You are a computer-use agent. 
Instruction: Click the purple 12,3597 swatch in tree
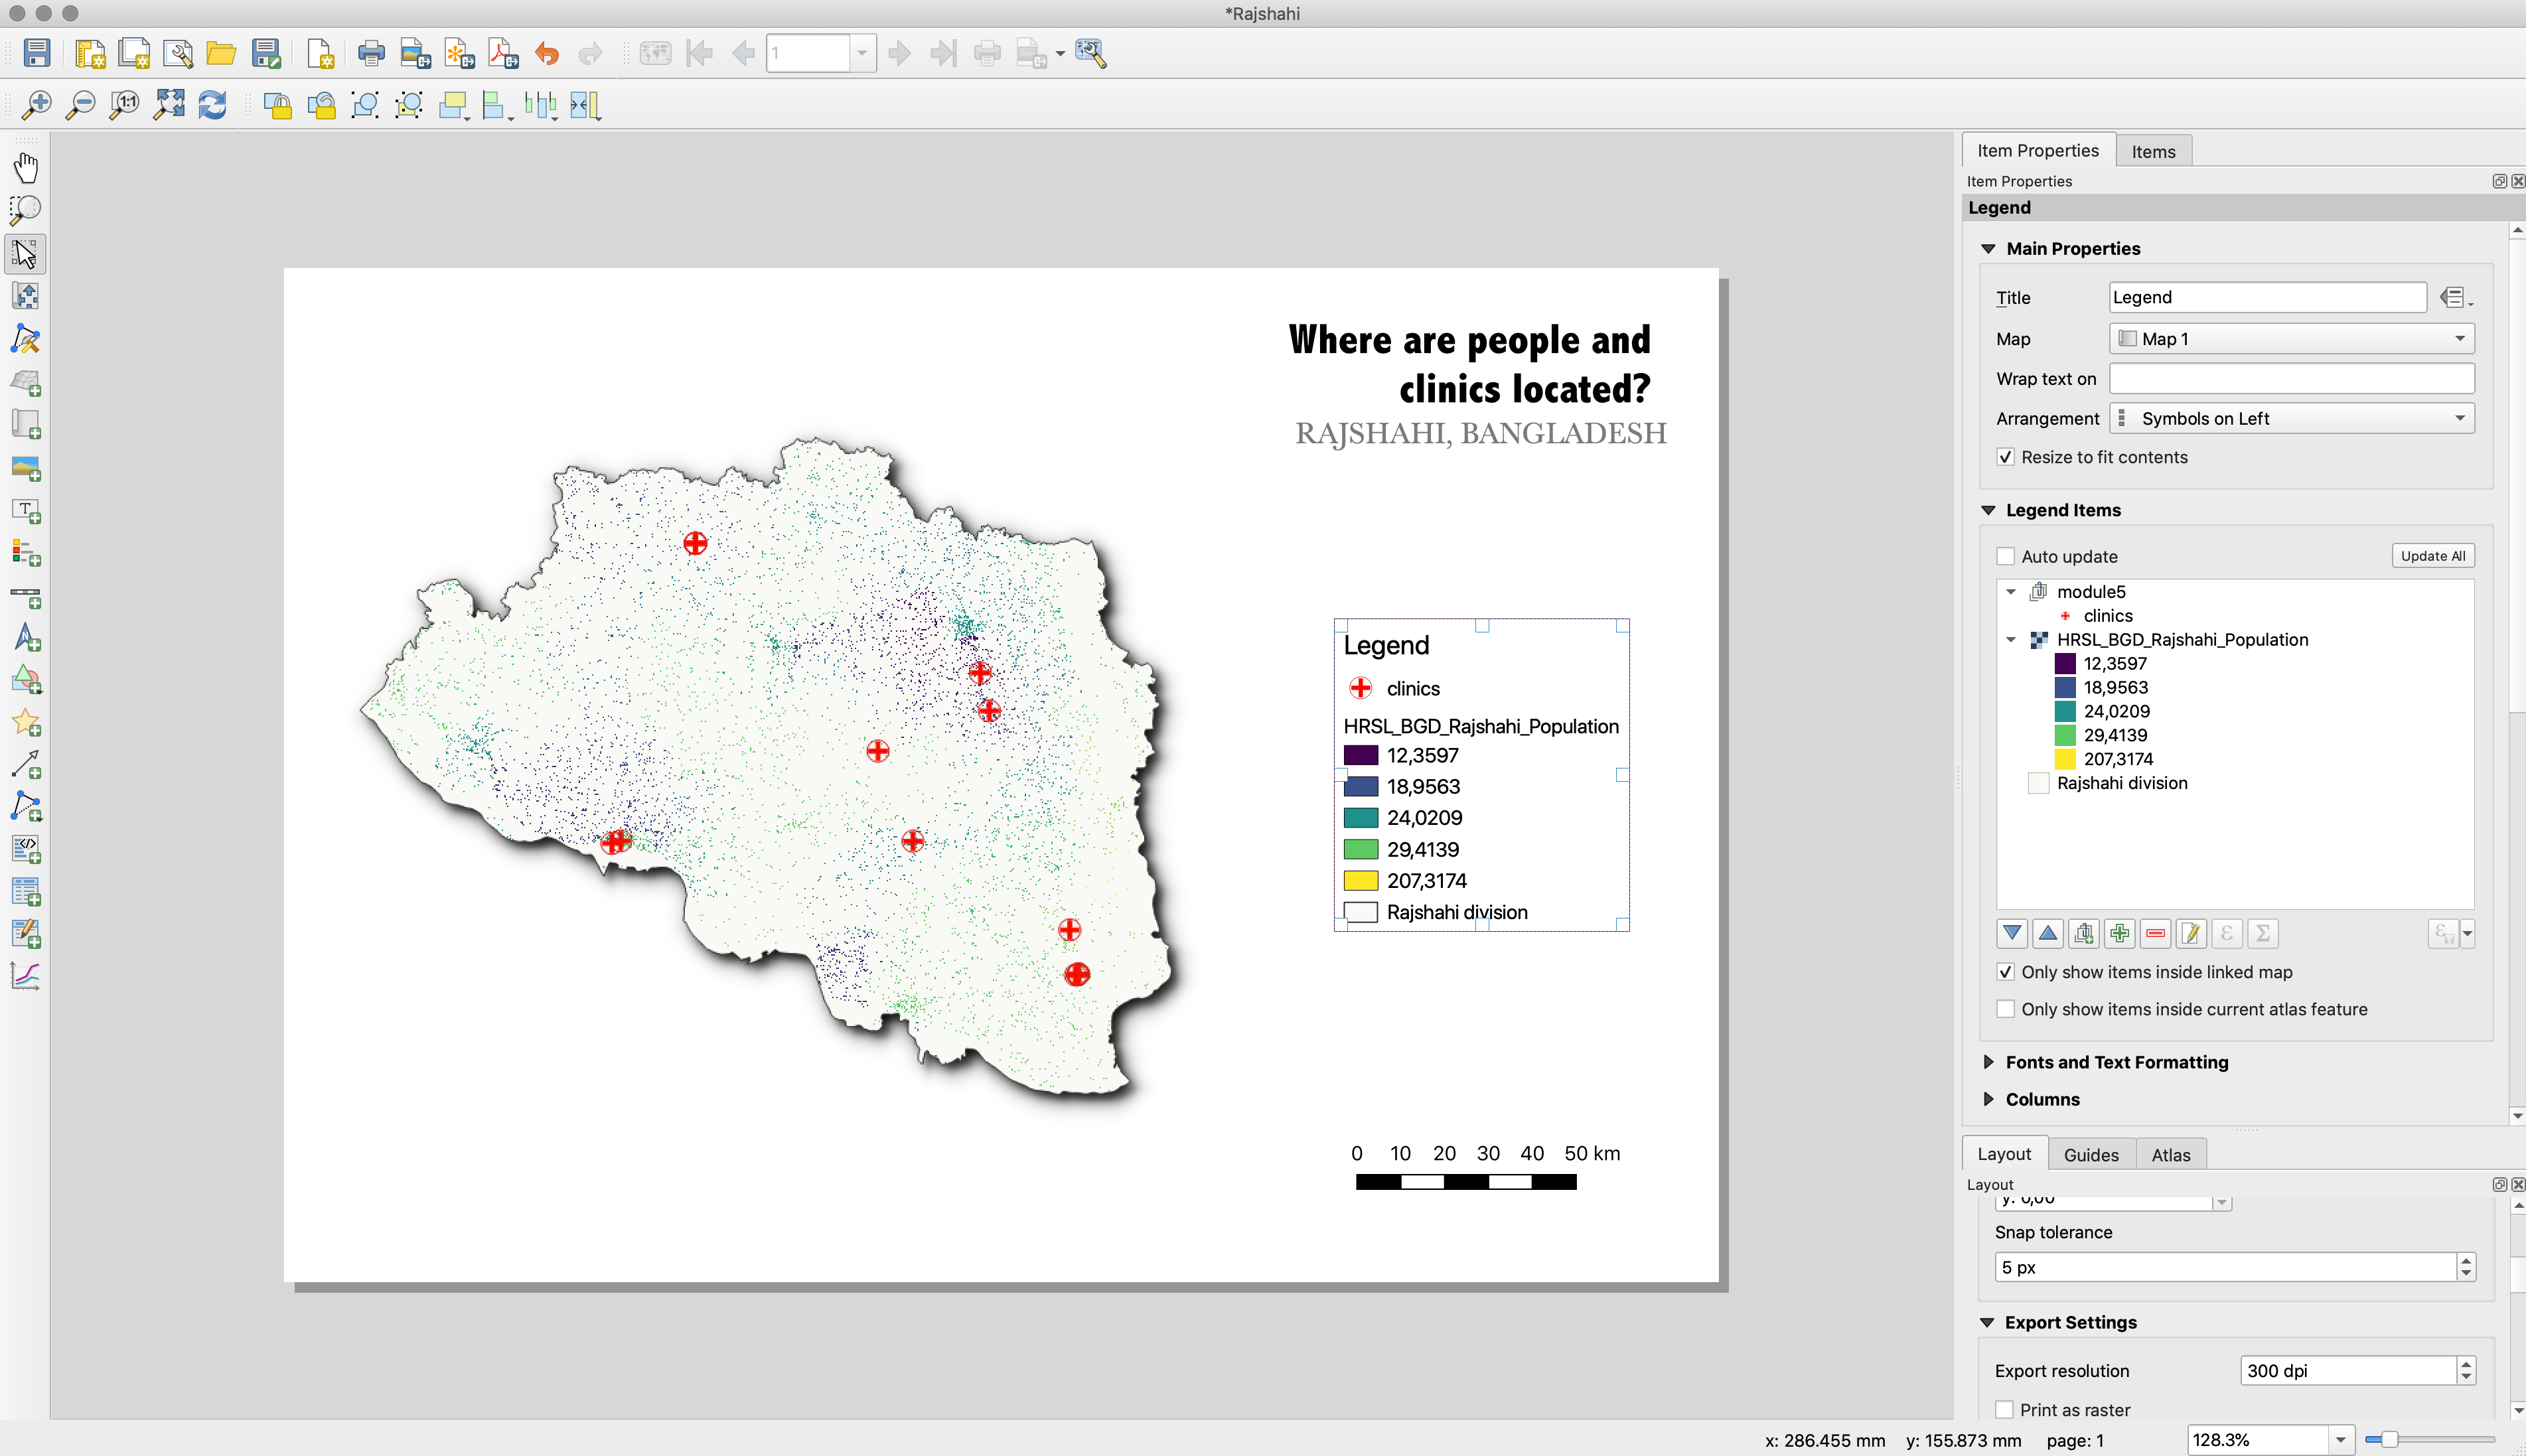coord(2064,663)
